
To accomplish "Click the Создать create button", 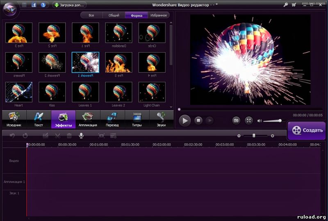I will pos(307,130).
